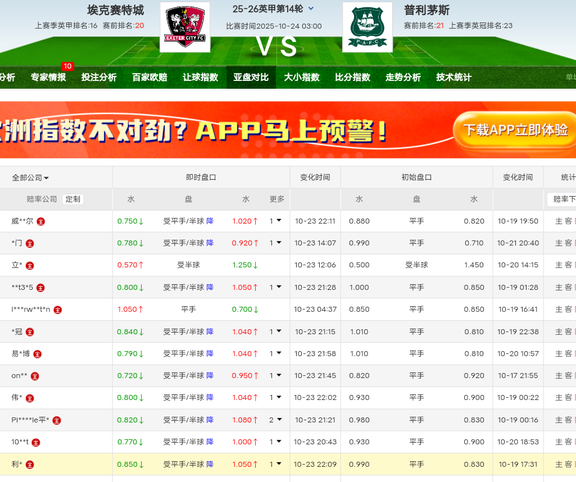Viewport: 576px width, 482px height.
Task: Click red 主 icon next to 威**尔
Action: click(41, 221)
